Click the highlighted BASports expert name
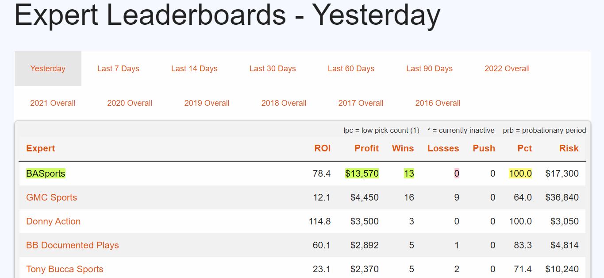 46,174
